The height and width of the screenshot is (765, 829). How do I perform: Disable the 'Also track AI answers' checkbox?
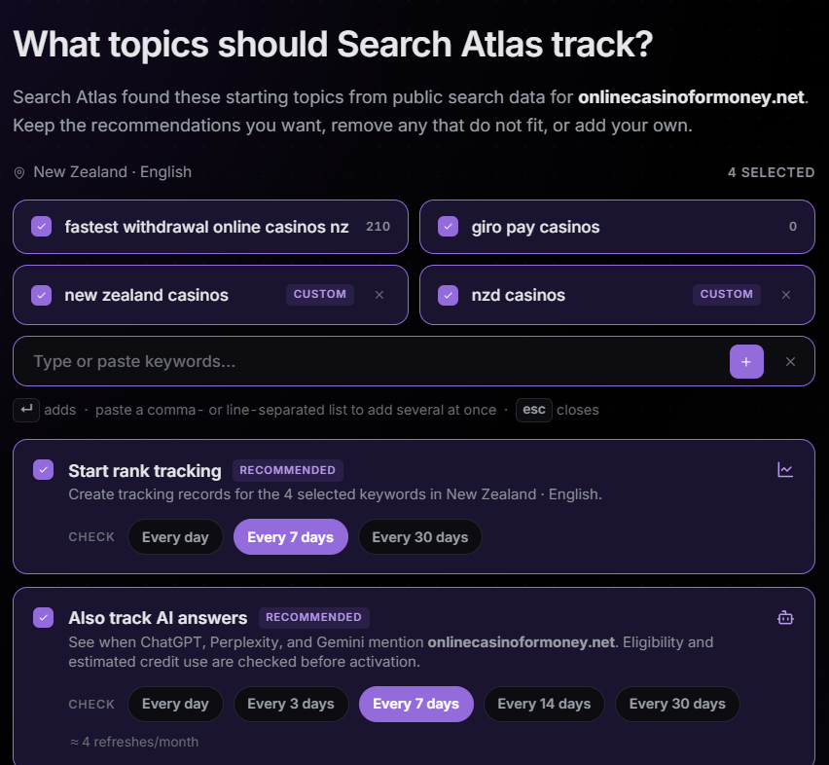tap(44, 617)
